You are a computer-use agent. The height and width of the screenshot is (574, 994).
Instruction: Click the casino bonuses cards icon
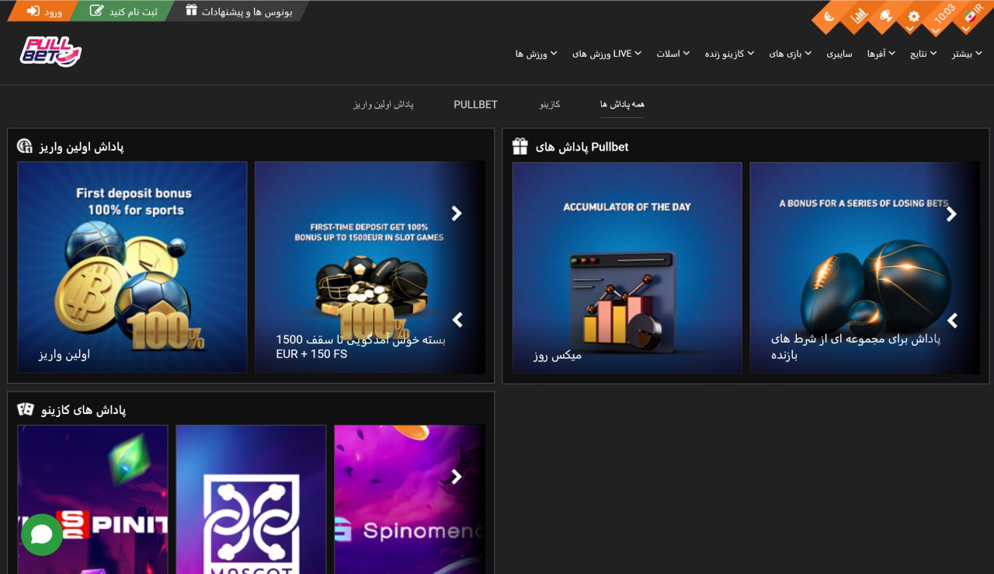(x=26, y=409)
